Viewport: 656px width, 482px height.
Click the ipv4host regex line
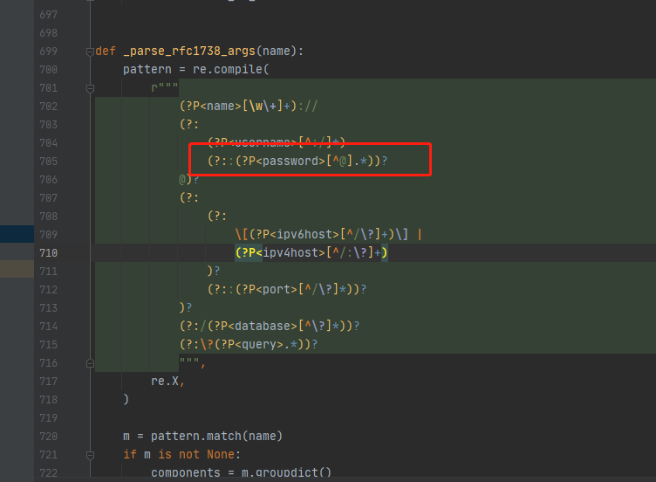(x=311, y=253)
